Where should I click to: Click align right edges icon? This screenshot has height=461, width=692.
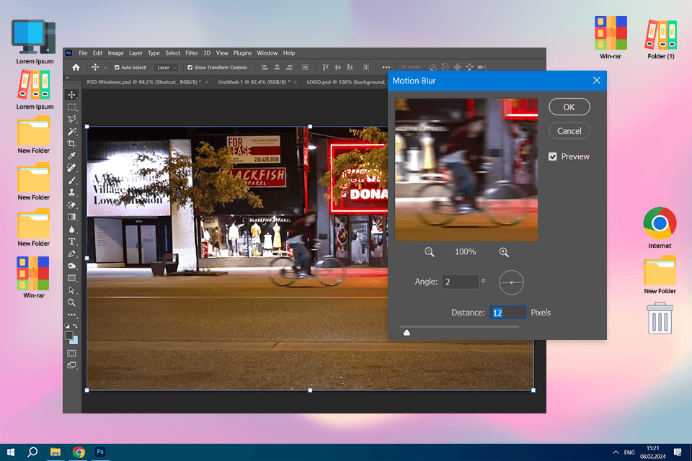tap(290, 68)
